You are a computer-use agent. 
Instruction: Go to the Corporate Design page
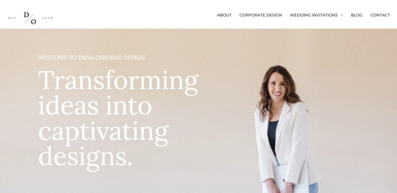coord(261,15)
